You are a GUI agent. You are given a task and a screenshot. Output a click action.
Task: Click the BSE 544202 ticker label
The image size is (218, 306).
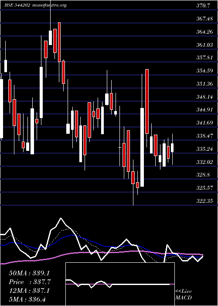click(x=17, y=5)
